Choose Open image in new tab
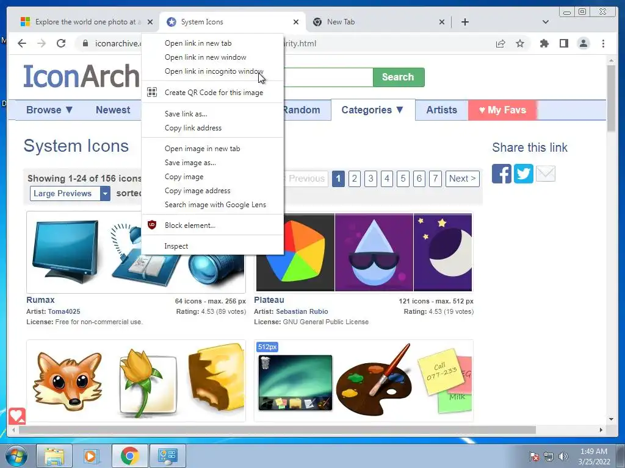625x468 pixels. [213, 149]
